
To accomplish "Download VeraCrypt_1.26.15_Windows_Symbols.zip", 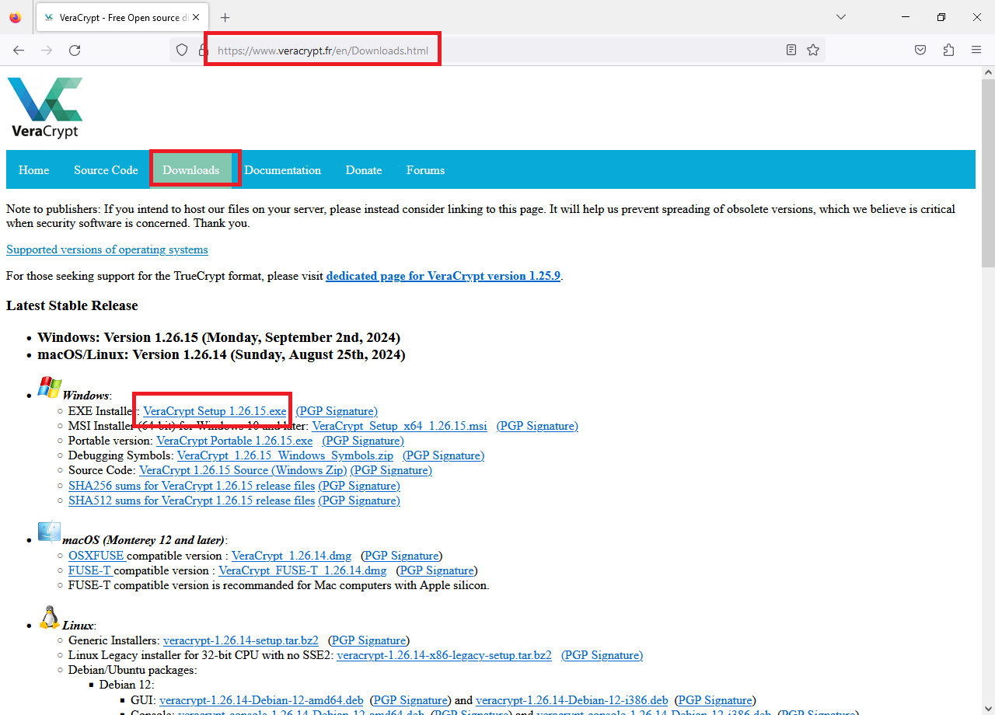I will click(285, 455).
